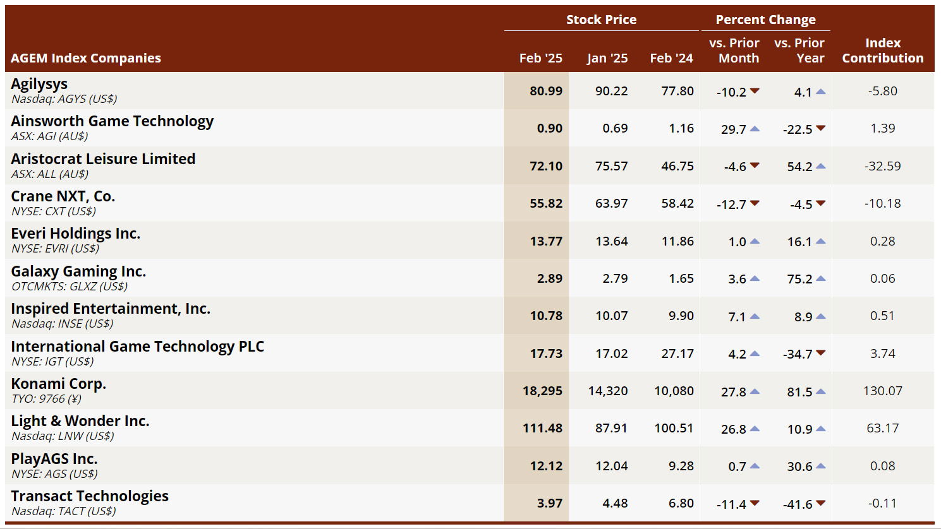
Task: Select the Feb '25 column header
Action: (540, 58)
